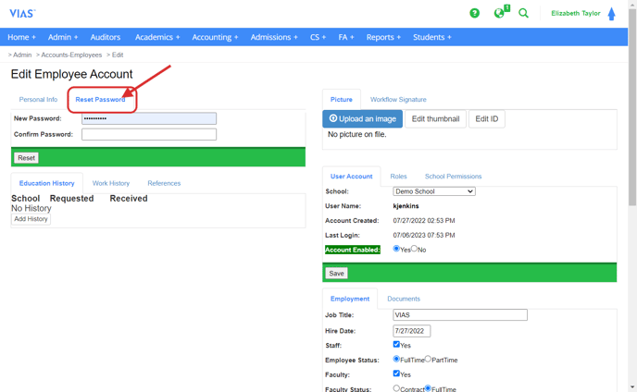The image size is (637, 392).
Task: Open the Elizabeth Taylor user menu
Action: tap(575, 13)
